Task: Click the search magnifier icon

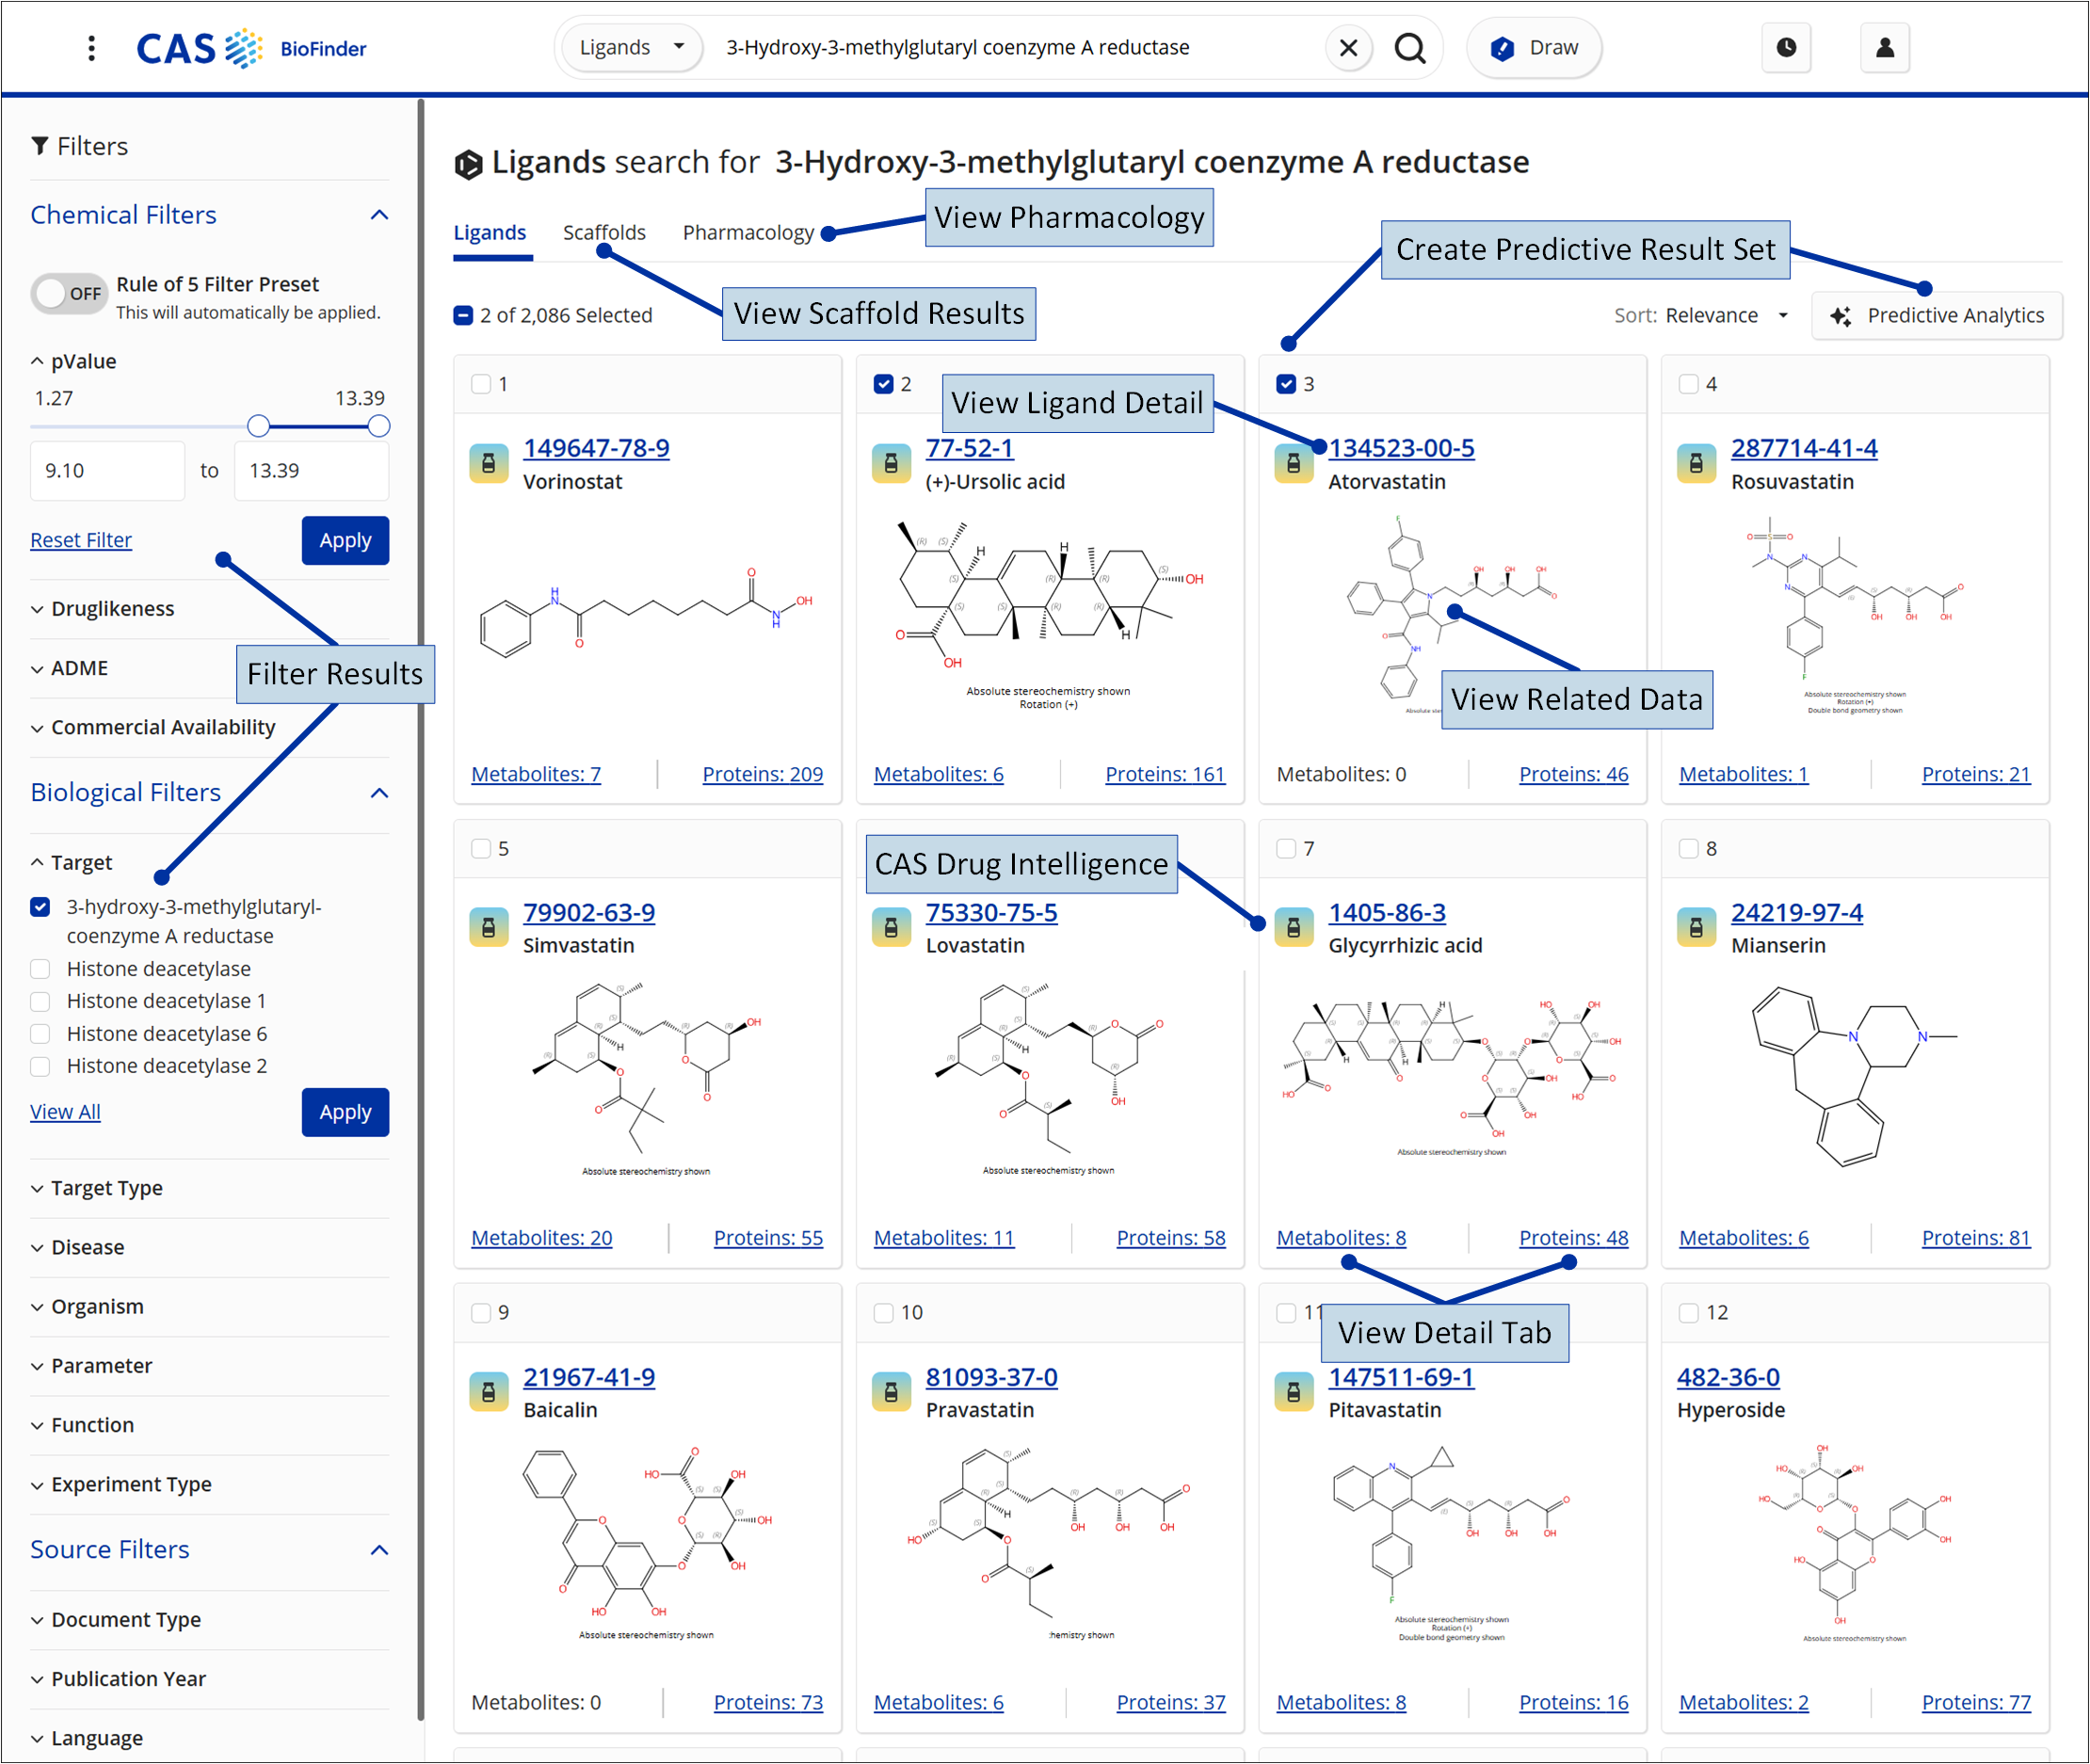Action: coord(1410,47)
